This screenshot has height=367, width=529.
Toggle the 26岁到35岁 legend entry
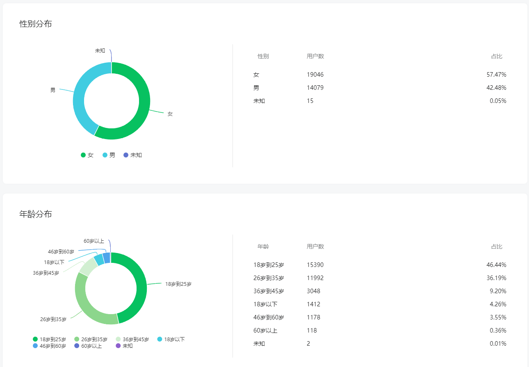[91, 339]
